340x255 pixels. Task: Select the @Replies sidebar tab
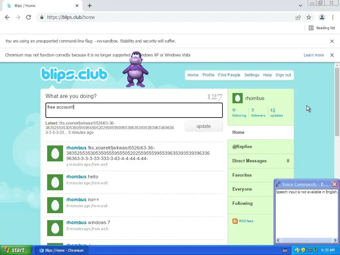[261, 146]
